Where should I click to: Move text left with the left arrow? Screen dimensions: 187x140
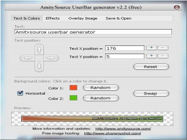tap(28, 58)
